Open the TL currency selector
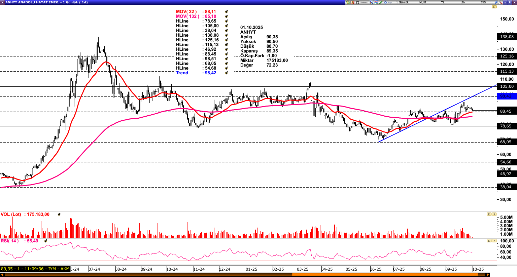Screen dimensions: 517x277 click(x=443, y=2)
